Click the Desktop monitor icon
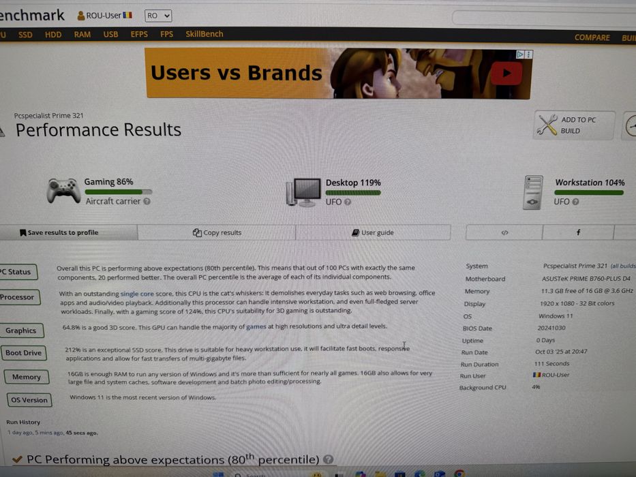636x477 pixels. (303, 192)
